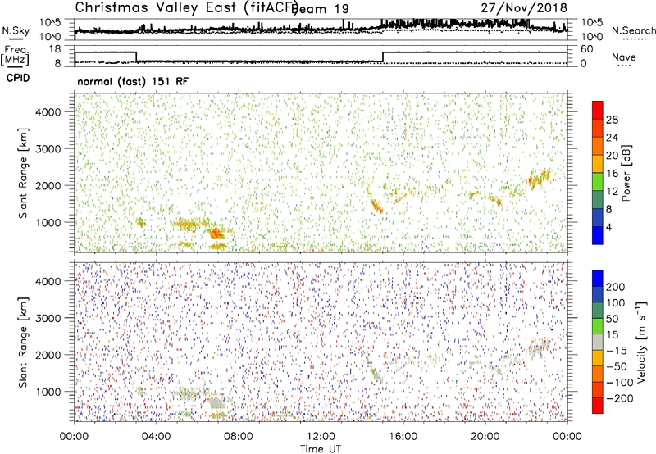Click the '-50' Velocity colorbar tick label
The height and width of the screenshot is (454, 656).
pos(617,366)
